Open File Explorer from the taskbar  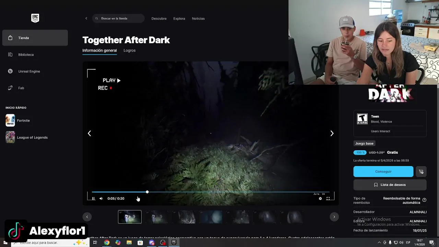(129, 243)
